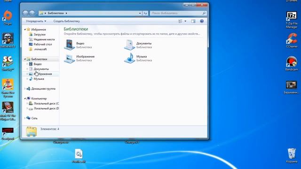Click the Элементов: 4 status text
The image size is (301, 169).
50,129
